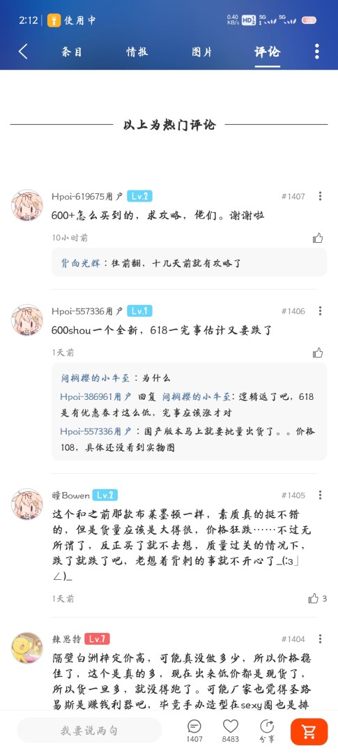The width and height of the screenshot is (338, 753).
Task: Tap the 分享 share icon
Action: [x=266, y=731]
